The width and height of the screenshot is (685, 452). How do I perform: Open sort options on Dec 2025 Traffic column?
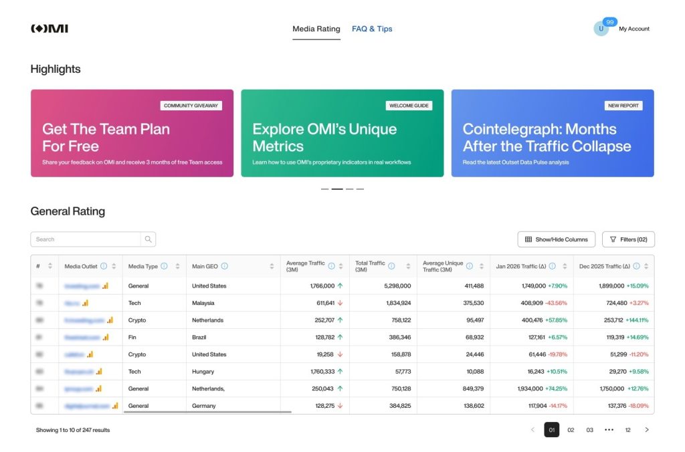click(x=646, y=265)
